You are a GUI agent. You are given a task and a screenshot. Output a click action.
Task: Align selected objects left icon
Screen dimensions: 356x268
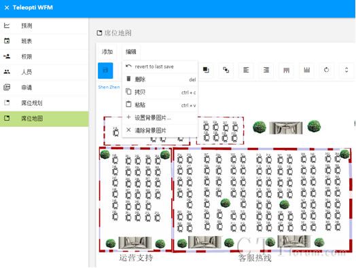(246, 70)
